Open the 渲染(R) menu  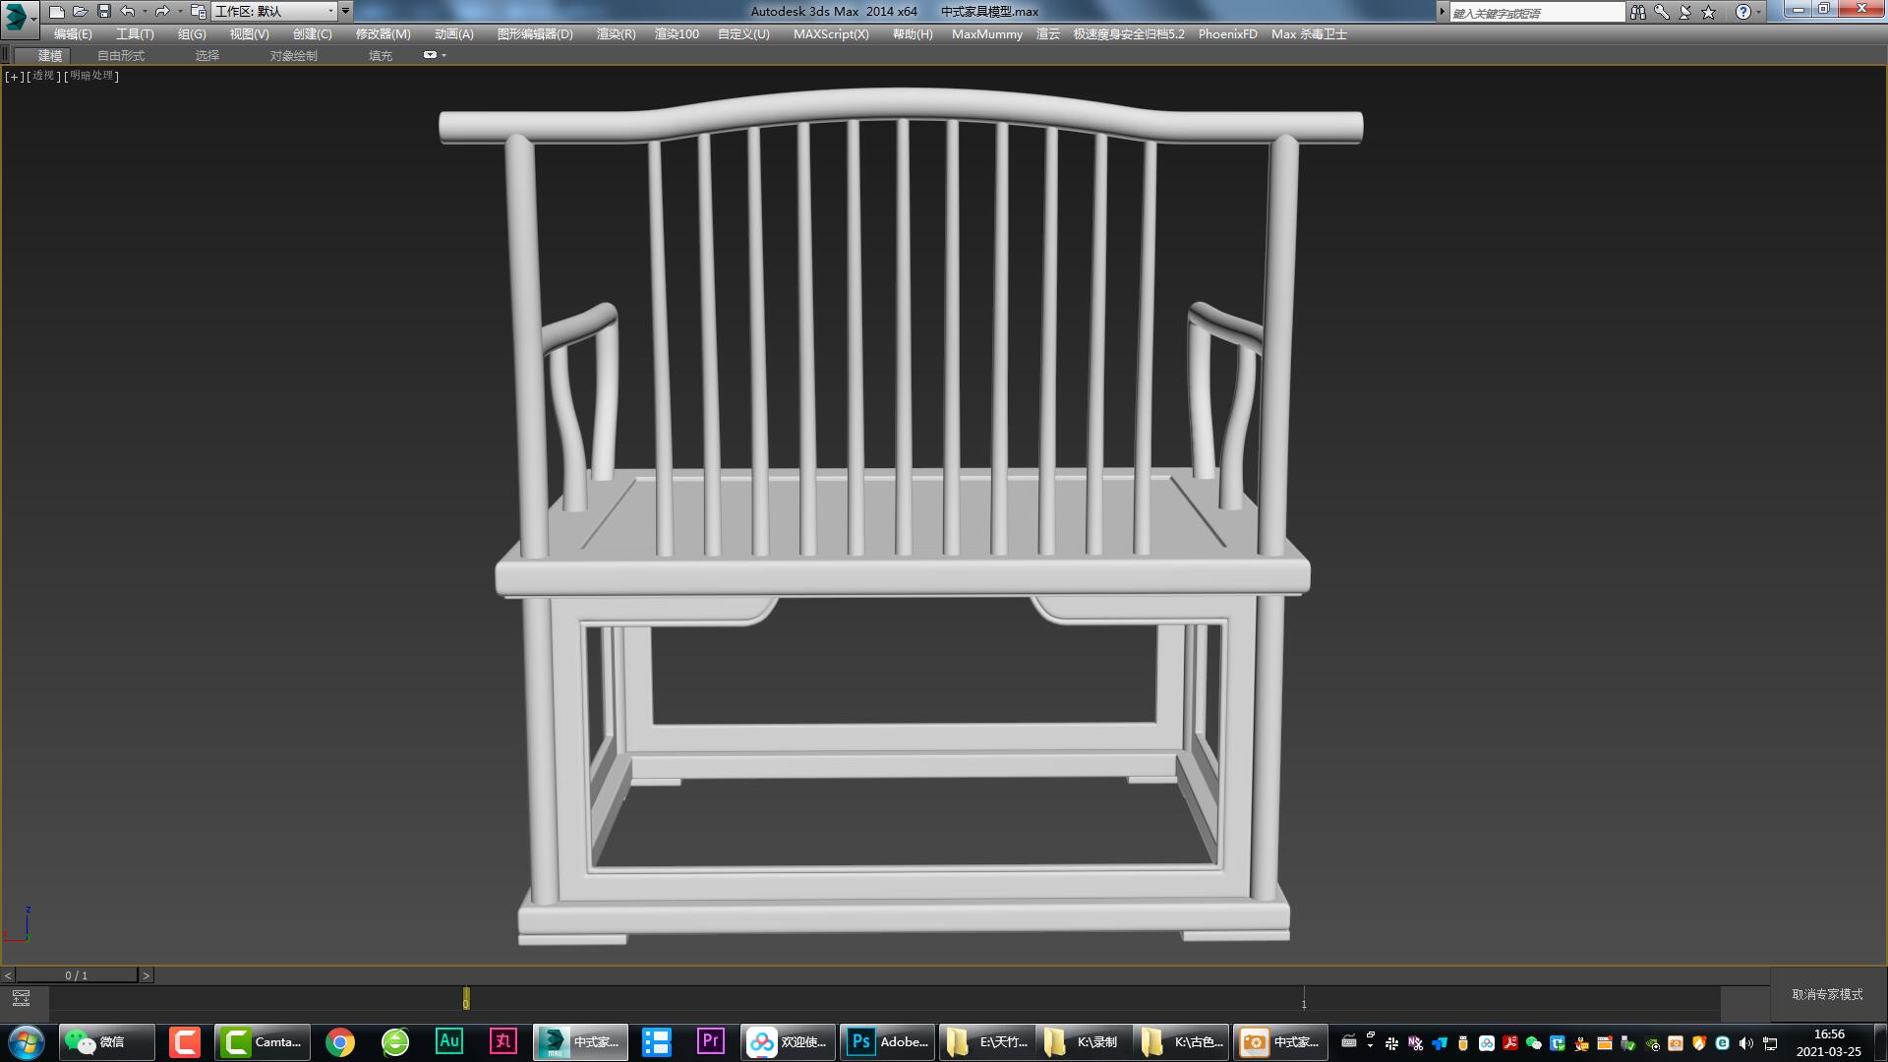(x=615, y=33)
